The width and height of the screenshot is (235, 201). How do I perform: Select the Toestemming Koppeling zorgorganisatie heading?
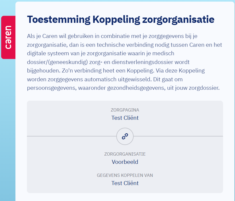point(121,19)
